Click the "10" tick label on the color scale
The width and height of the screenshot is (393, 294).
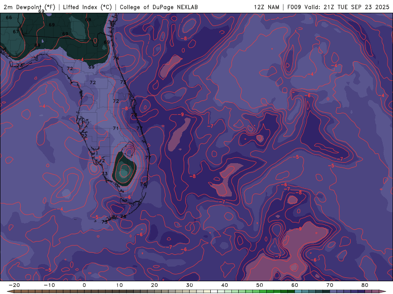[x=119, y=285]
